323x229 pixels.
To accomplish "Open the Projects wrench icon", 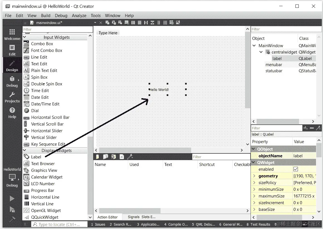I will (x=12, y=97).
